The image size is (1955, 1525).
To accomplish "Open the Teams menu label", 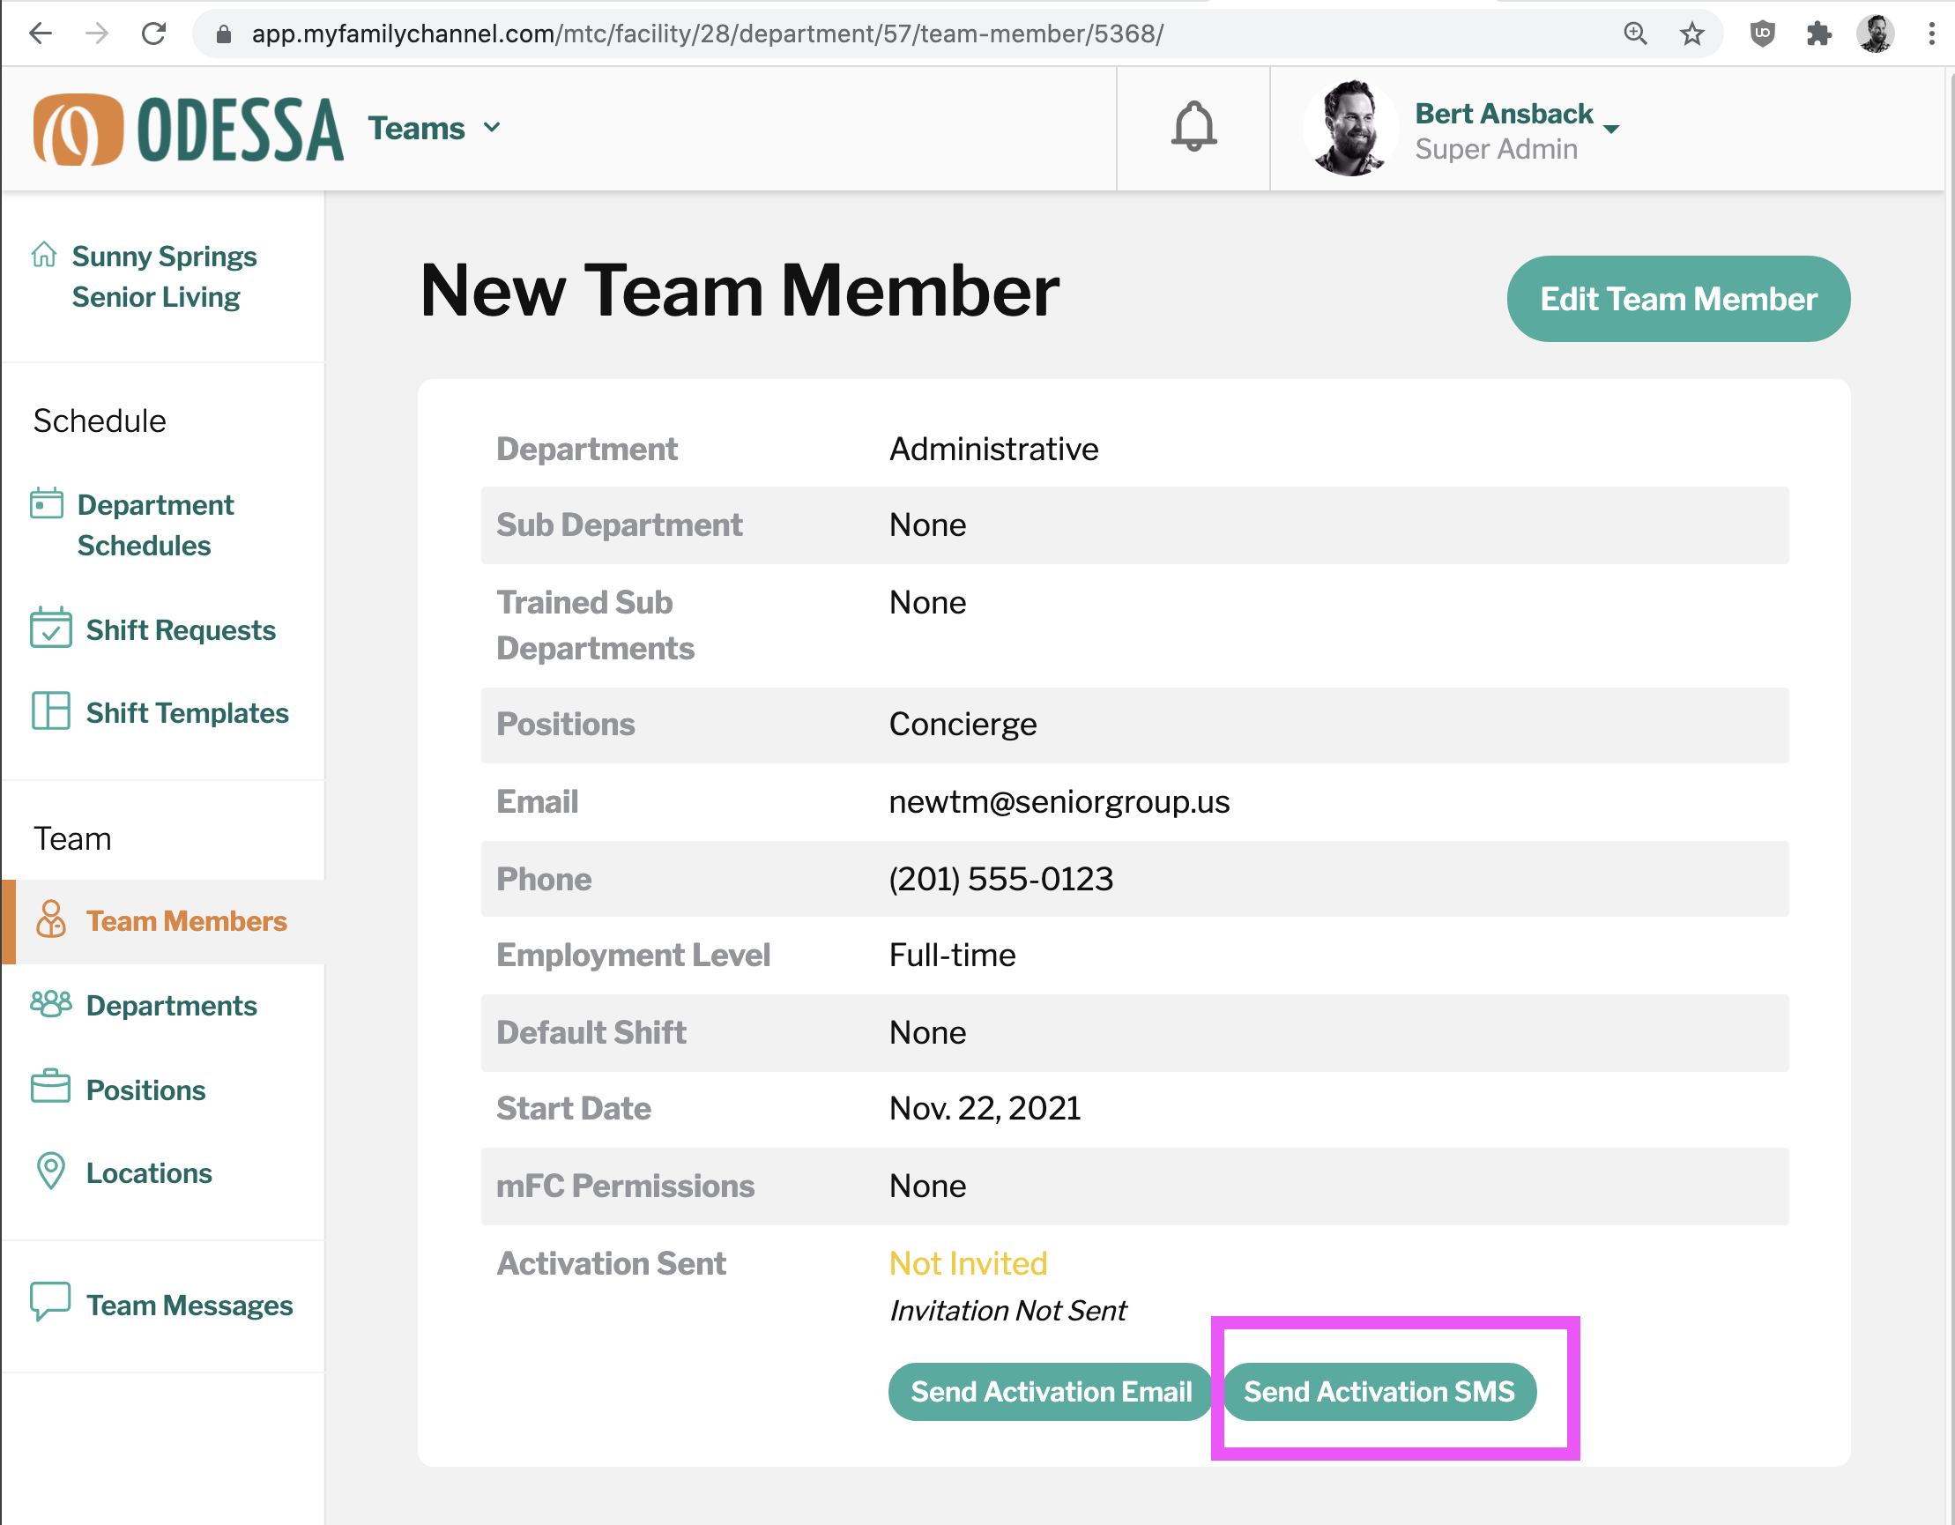I will click(416, 128).
